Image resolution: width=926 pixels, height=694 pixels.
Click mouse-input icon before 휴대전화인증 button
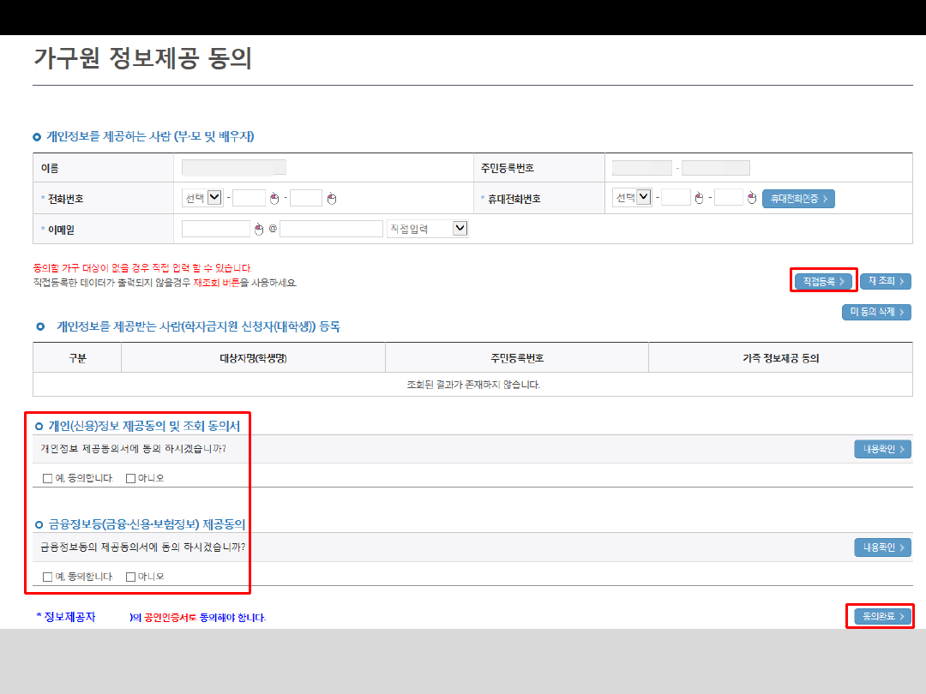[x=752, y=199]
